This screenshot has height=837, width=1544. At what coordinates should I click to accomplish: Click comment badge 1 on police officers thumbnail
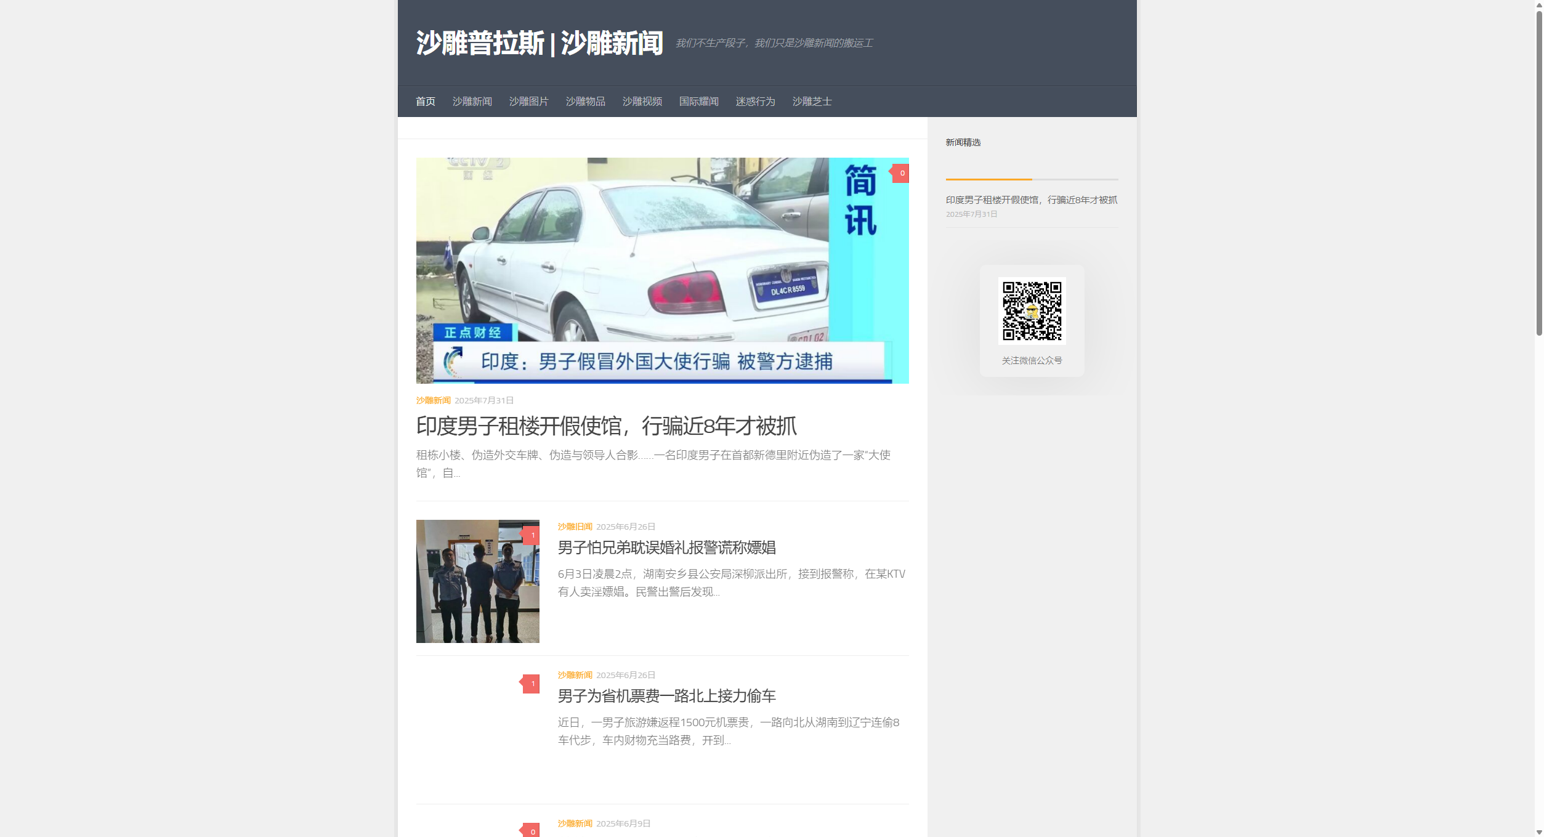531,535
